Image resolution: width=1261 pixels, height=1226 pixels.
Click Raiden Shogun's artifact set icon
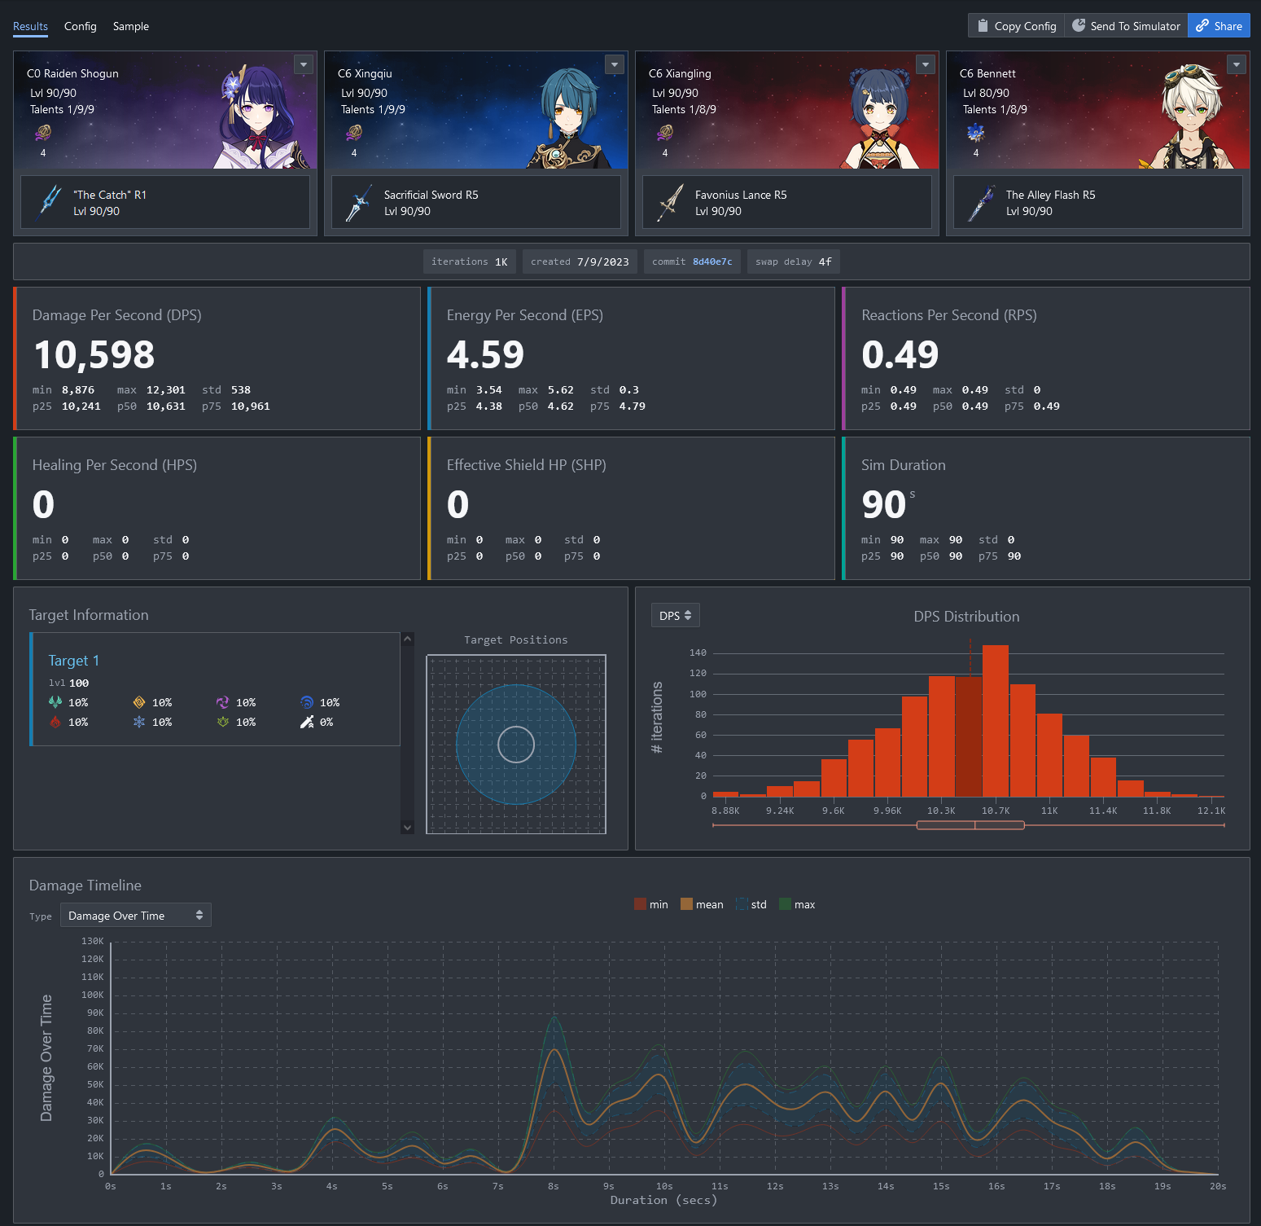pos(43,132)
